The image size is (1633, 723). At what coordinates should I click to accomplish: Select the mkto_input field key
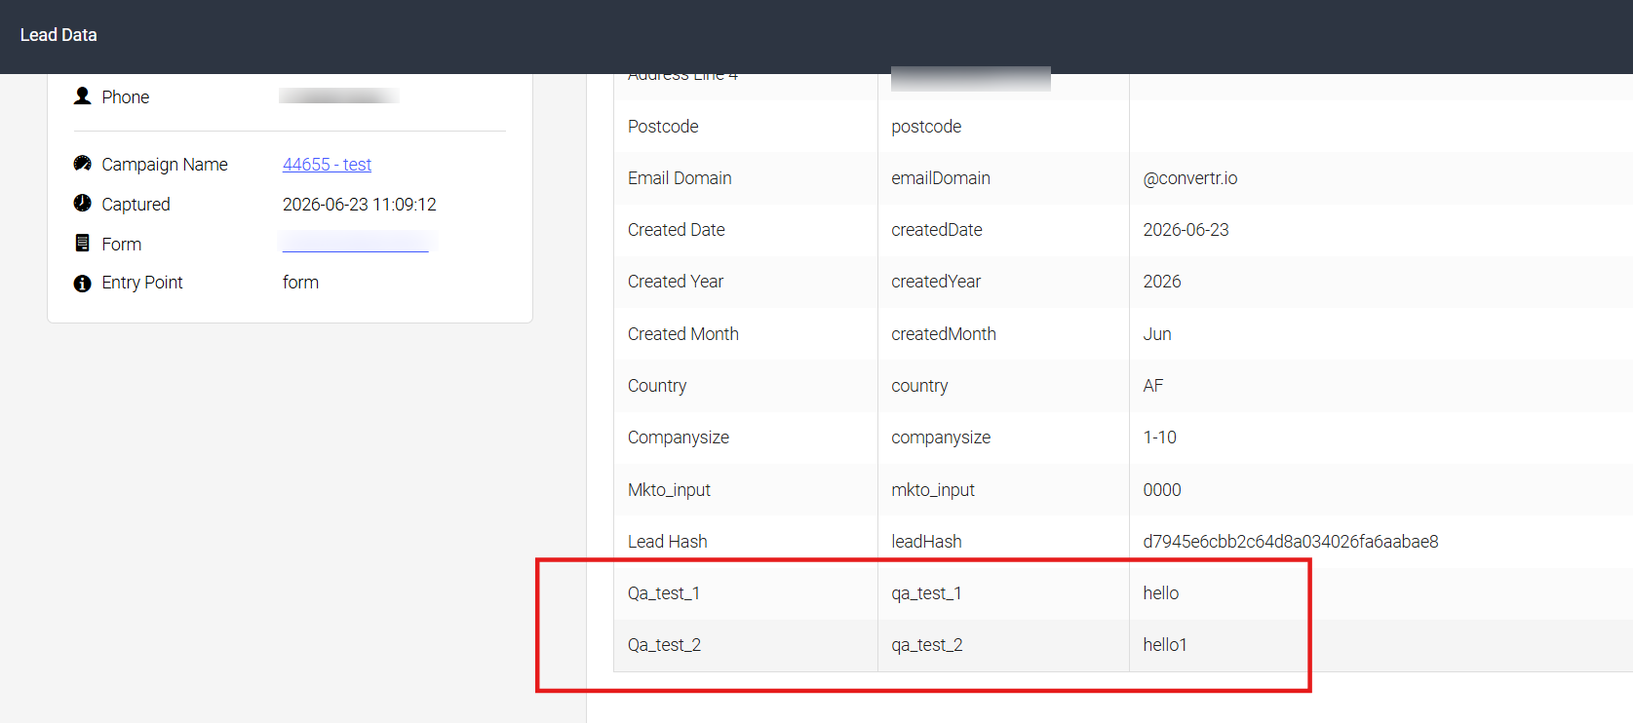pyautogui.click(x=933, y=490)
